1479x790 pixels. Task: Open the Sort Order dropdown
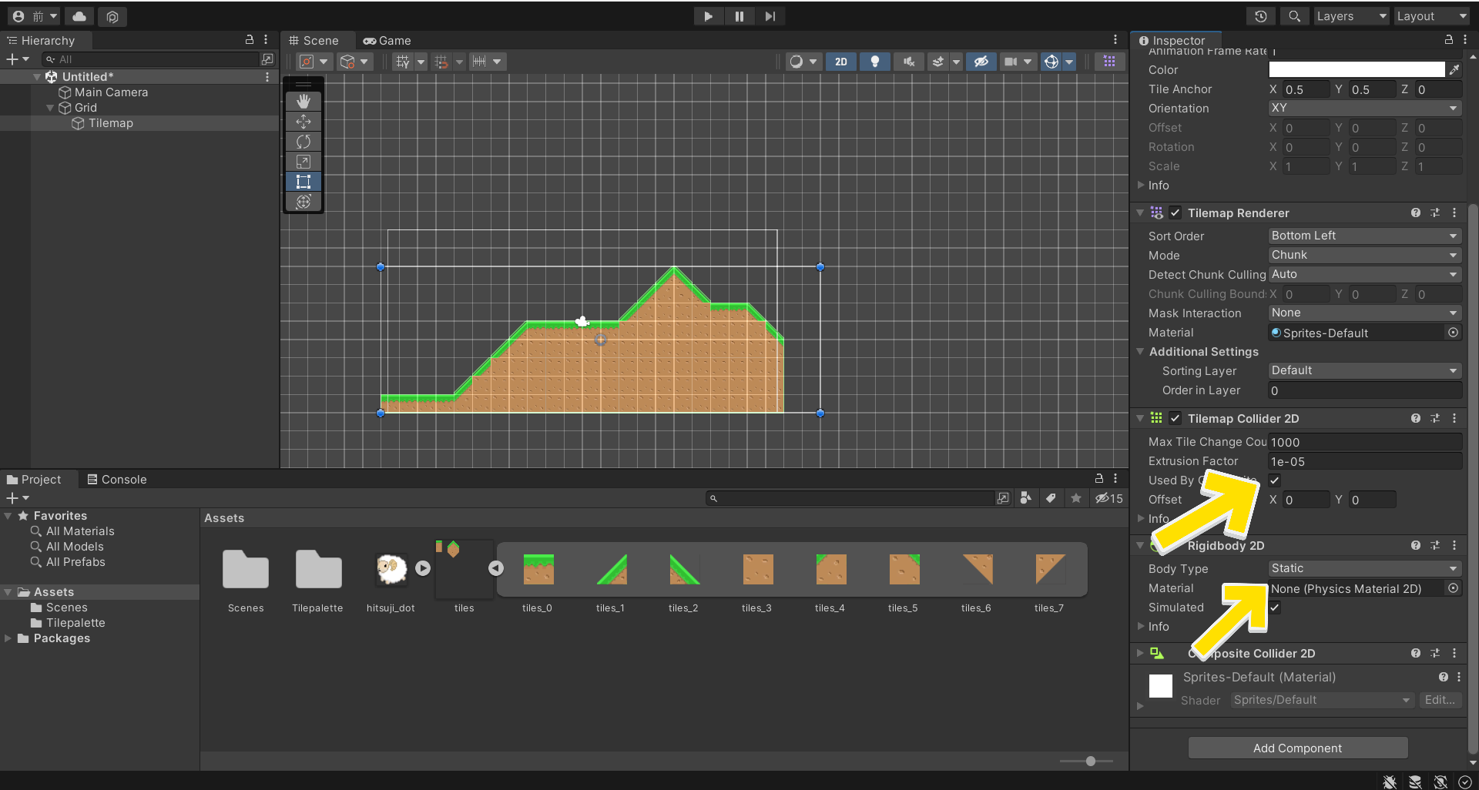1363,236
